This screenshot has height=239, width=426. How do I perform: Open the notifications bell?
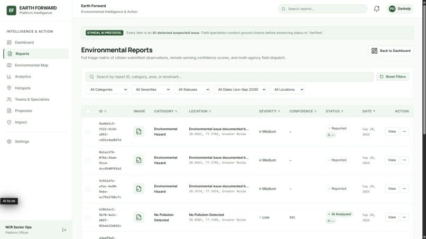[376, 8]
